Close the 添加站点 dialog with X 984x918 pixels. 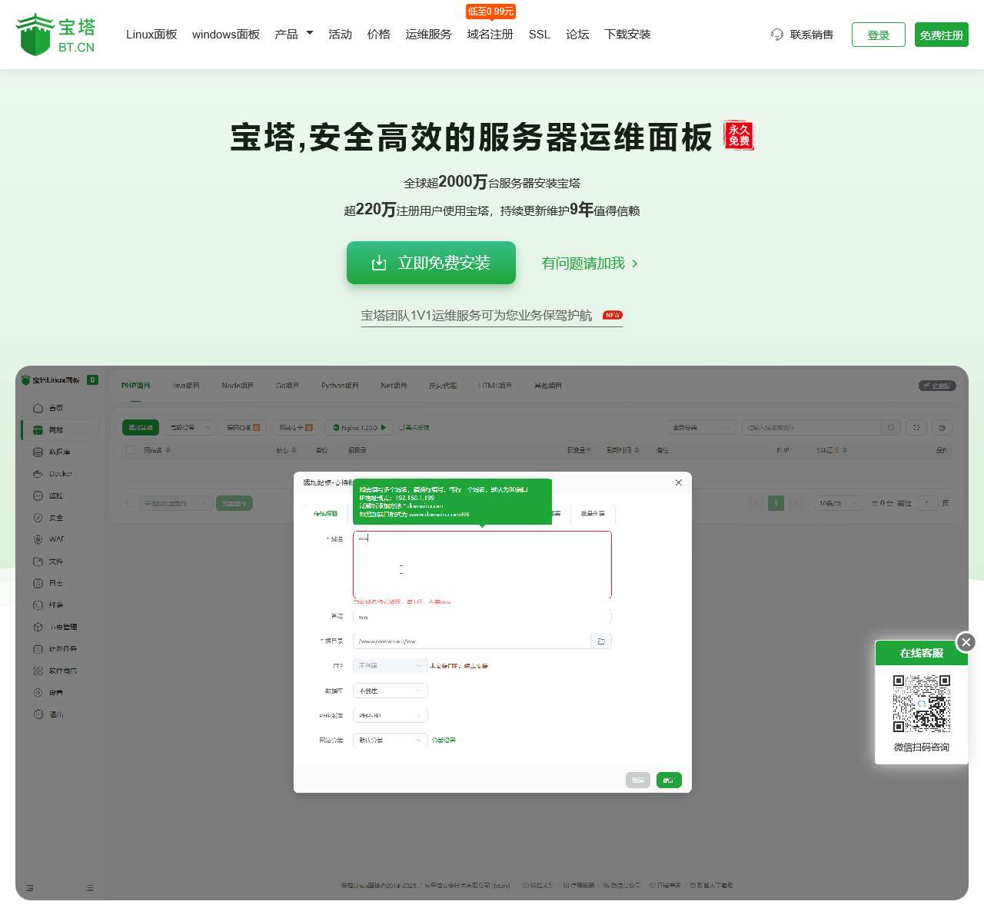pos(678,482)
